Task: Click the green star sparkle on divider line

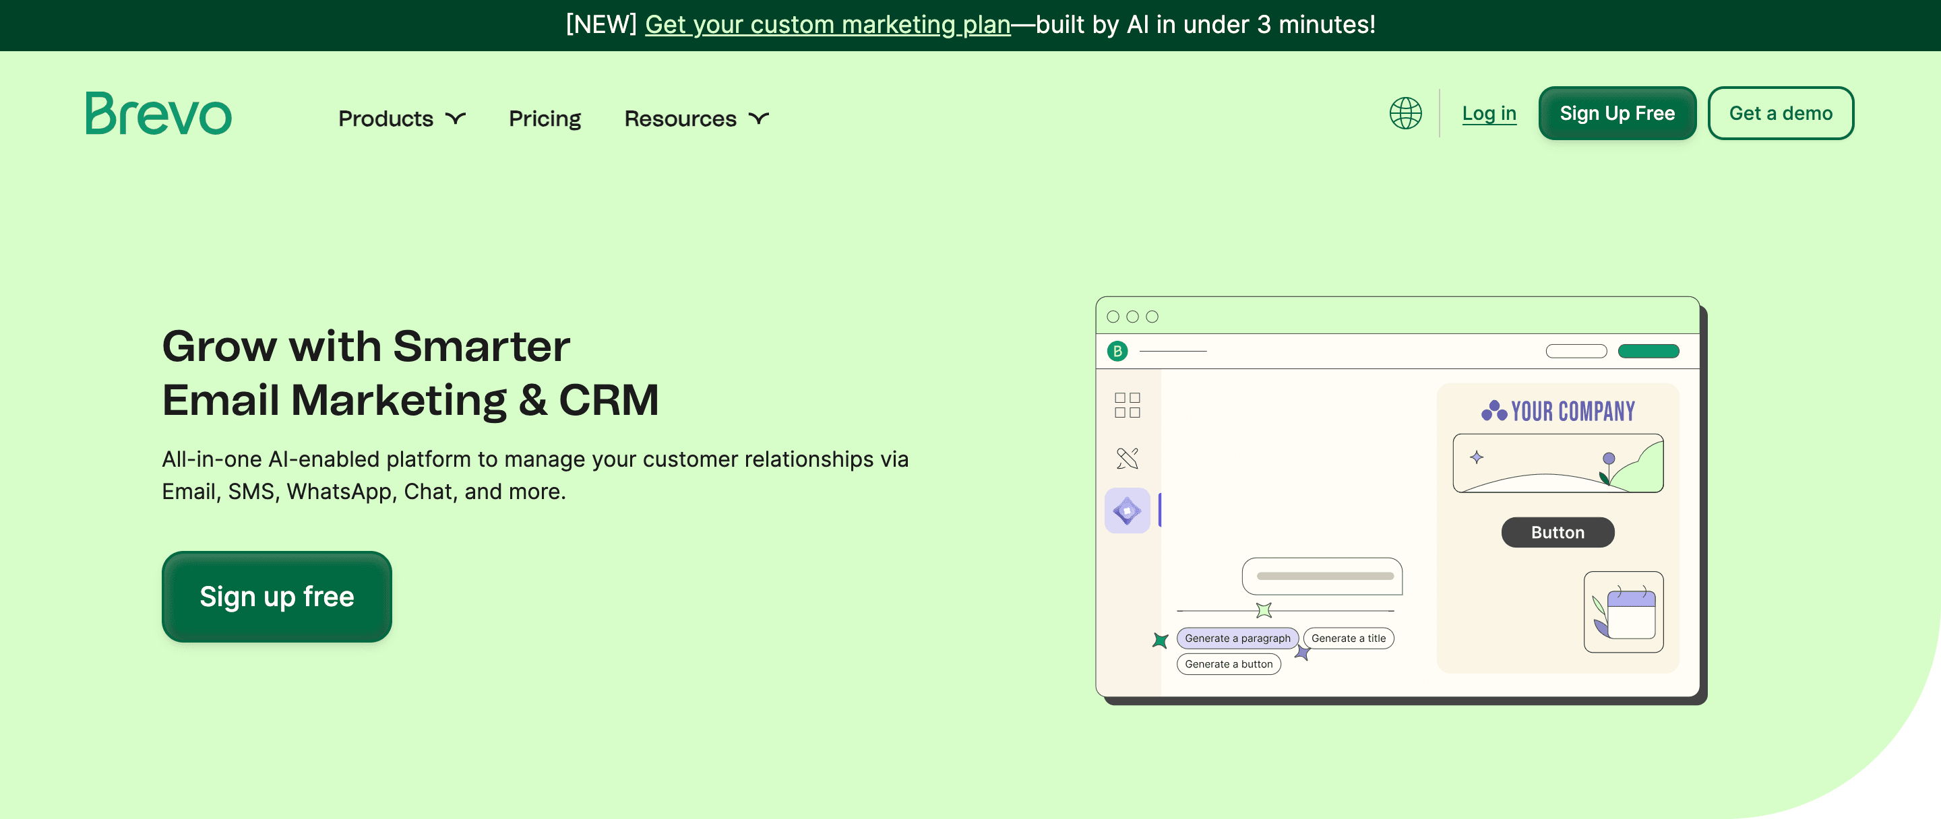Action: 1264,610
